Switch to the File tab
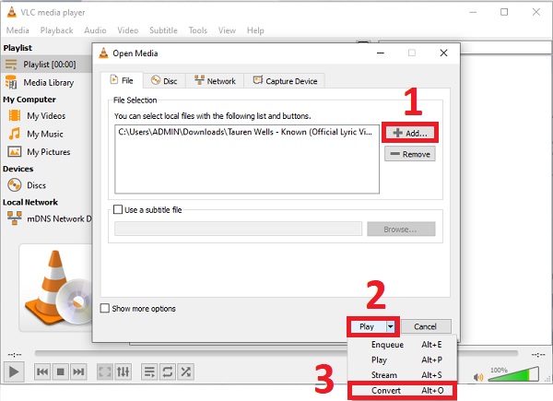The width and height of the screenshot is (553, 401). (122, 80)
